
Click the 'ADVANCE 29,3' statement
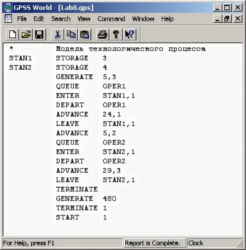88,170
